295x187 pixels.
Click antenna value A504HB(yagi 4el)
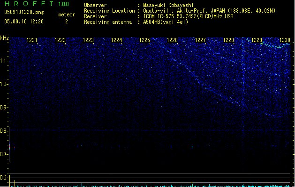pos(166,22)
